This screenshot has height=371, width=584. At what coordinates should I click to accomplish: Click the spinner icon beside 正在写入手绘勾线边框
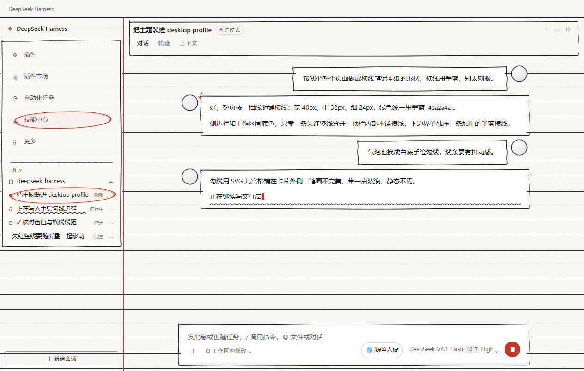coord(11,209)
